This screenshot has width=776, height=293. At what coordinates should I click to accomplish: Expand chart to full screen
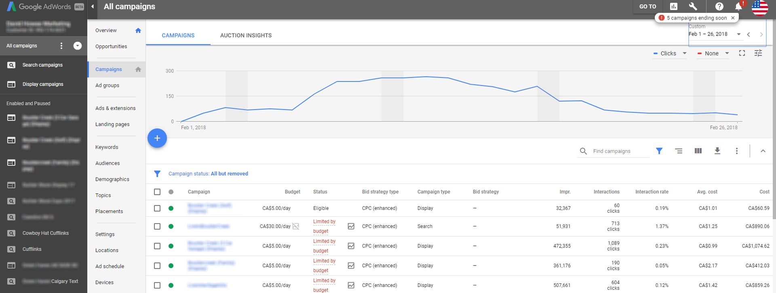click(742, 53)
